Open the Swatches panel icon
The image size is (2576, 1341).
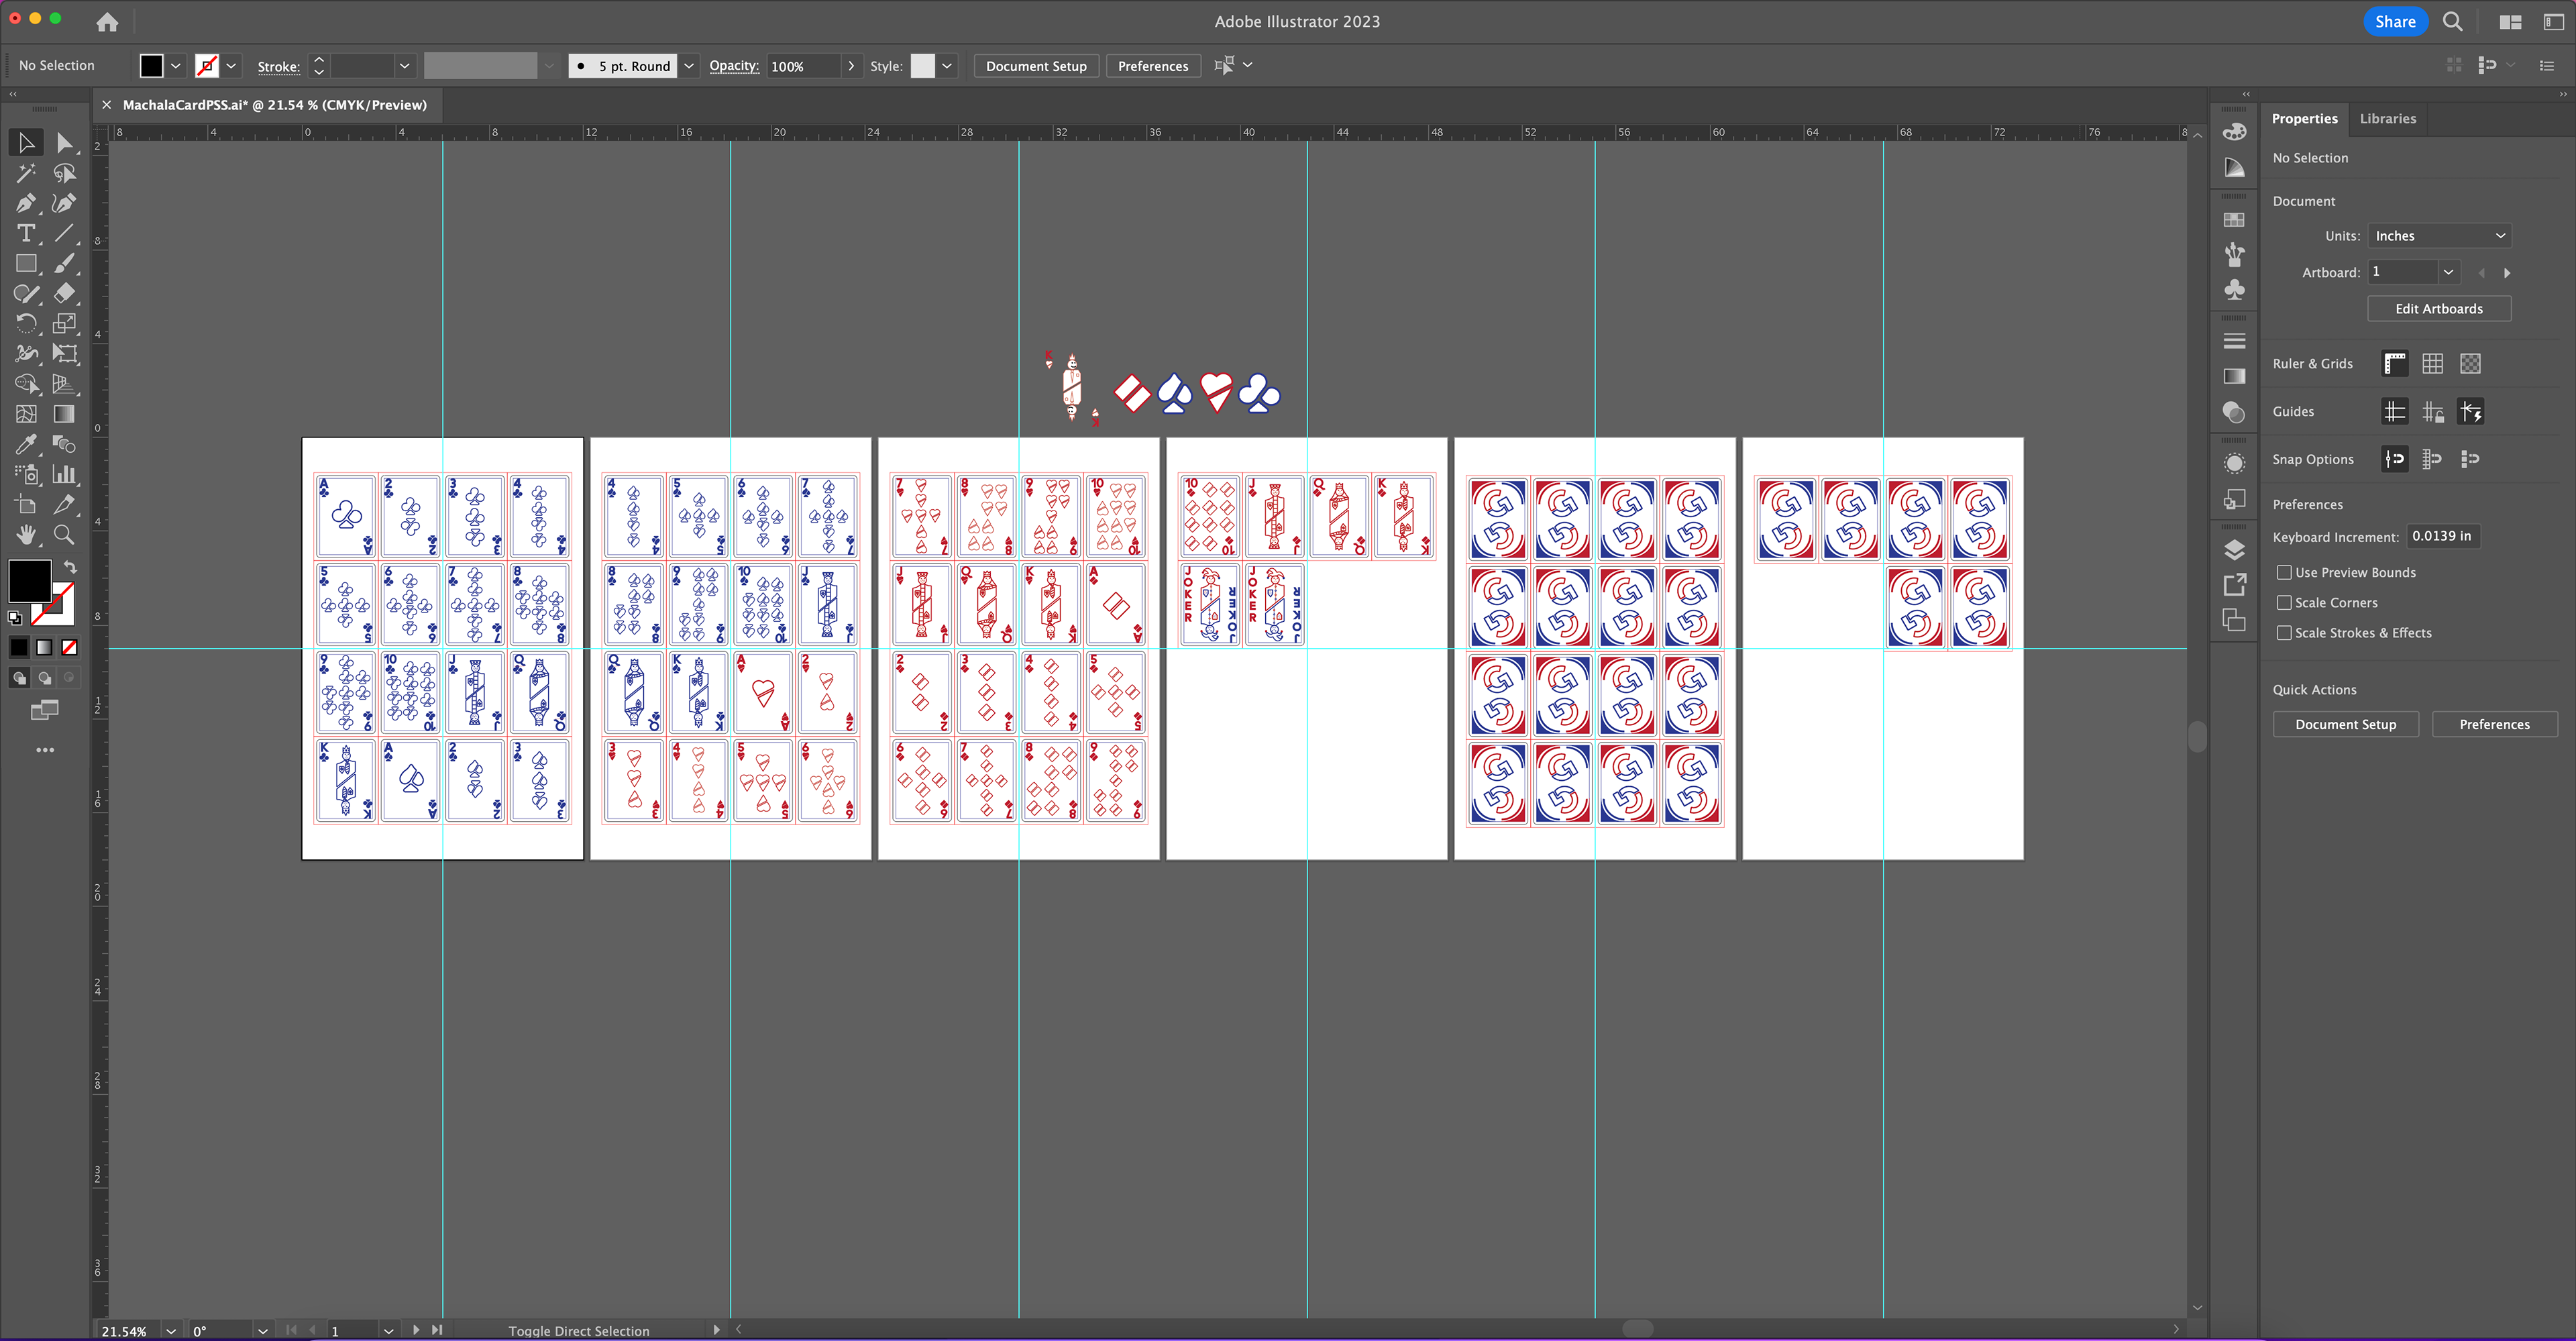coord(2234,219)
